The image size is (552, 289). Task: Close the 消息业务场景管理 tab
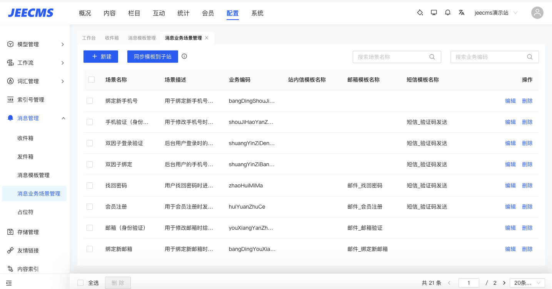pos(207,38)
